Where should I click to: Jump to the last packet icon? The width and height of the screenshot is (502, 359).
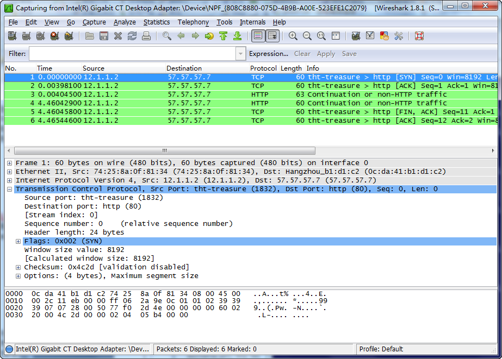click(x=238, y=36)
